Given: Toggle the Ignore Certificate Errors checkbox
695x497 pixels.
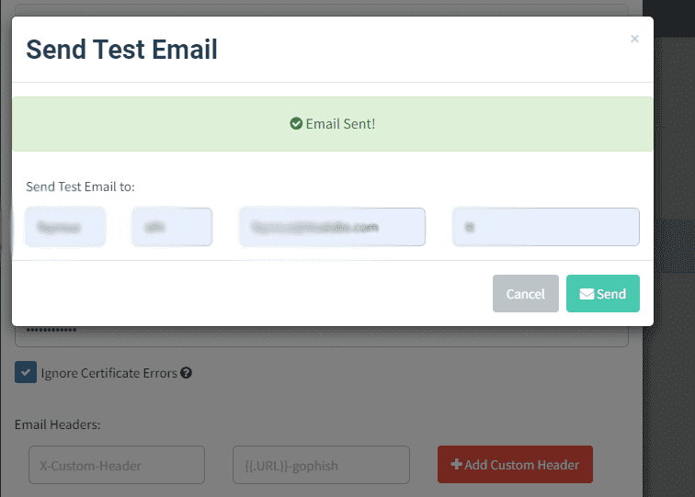Looking at the screenshot, I should pyautogui.click(x=26, y=372).
